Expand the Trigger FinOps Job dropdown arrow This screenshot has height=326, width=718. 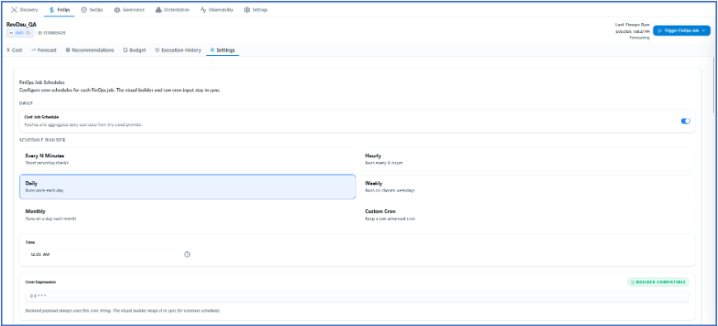click(x=703, y=30)
